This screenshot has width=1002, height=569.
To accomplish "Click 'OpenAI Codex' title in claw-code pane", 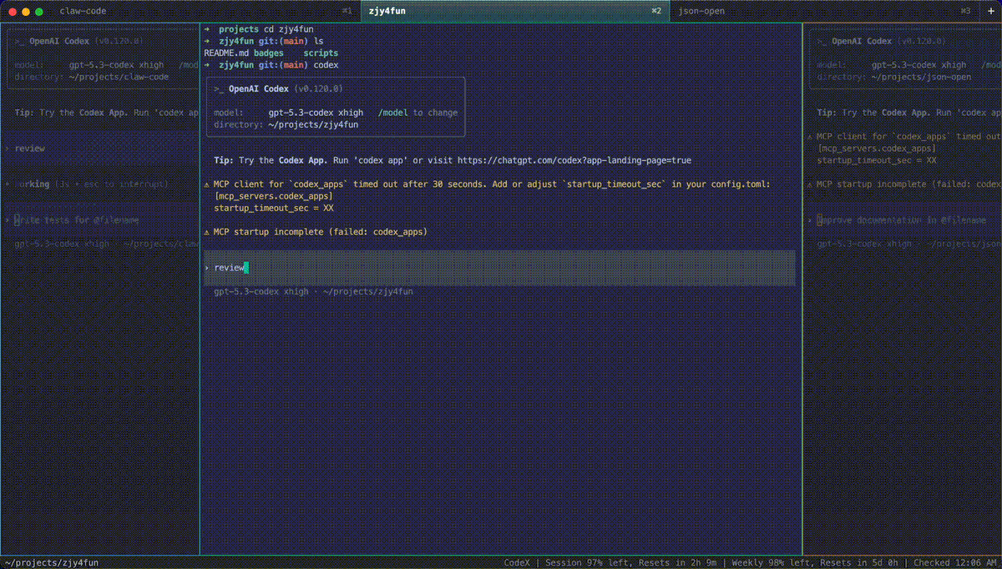I will point(59,41).
